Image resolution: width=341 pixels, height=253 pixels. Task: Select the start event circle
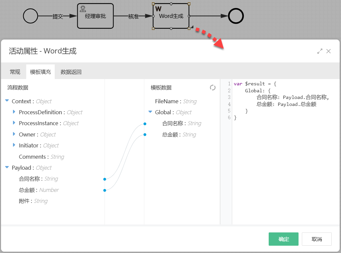(x=31, y=16)
